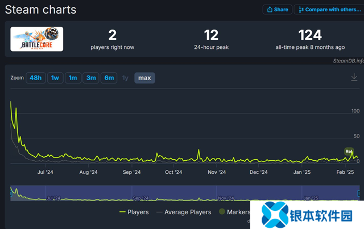The image size is (364, 229).
Task: Toggle the Markers legend entry
Action: click(234, 211)
